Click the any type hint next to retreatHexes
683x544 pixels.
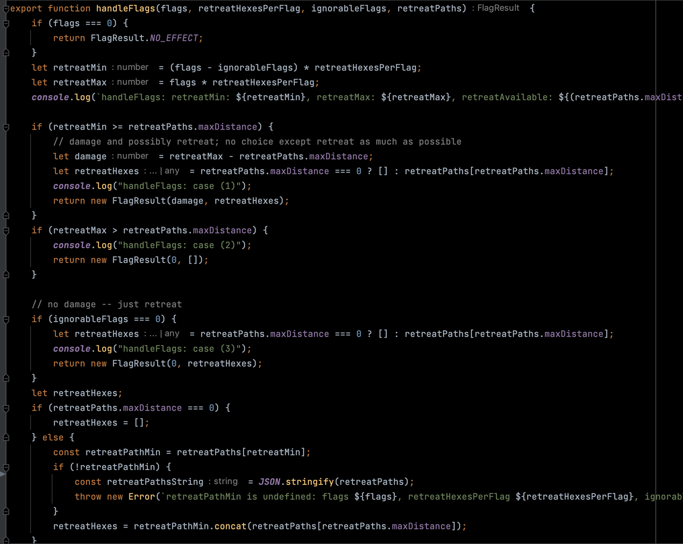172,171
